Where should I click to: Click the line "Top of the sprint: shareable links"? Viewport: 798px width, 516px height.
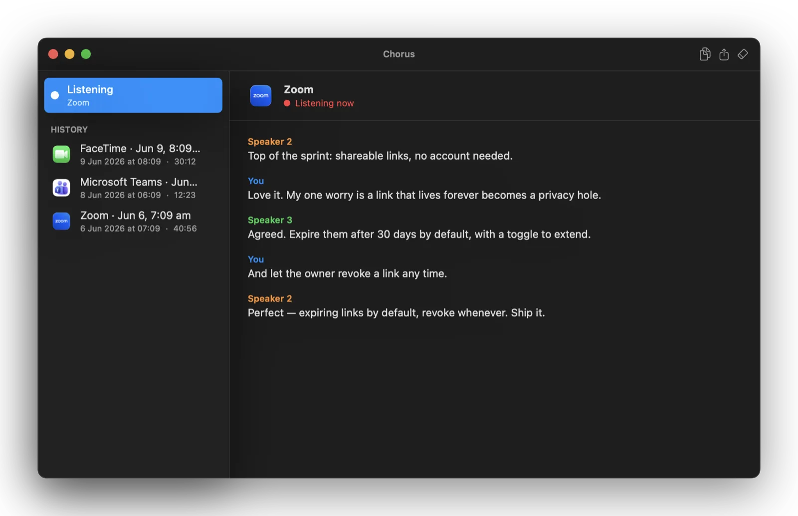pos(380,156)
